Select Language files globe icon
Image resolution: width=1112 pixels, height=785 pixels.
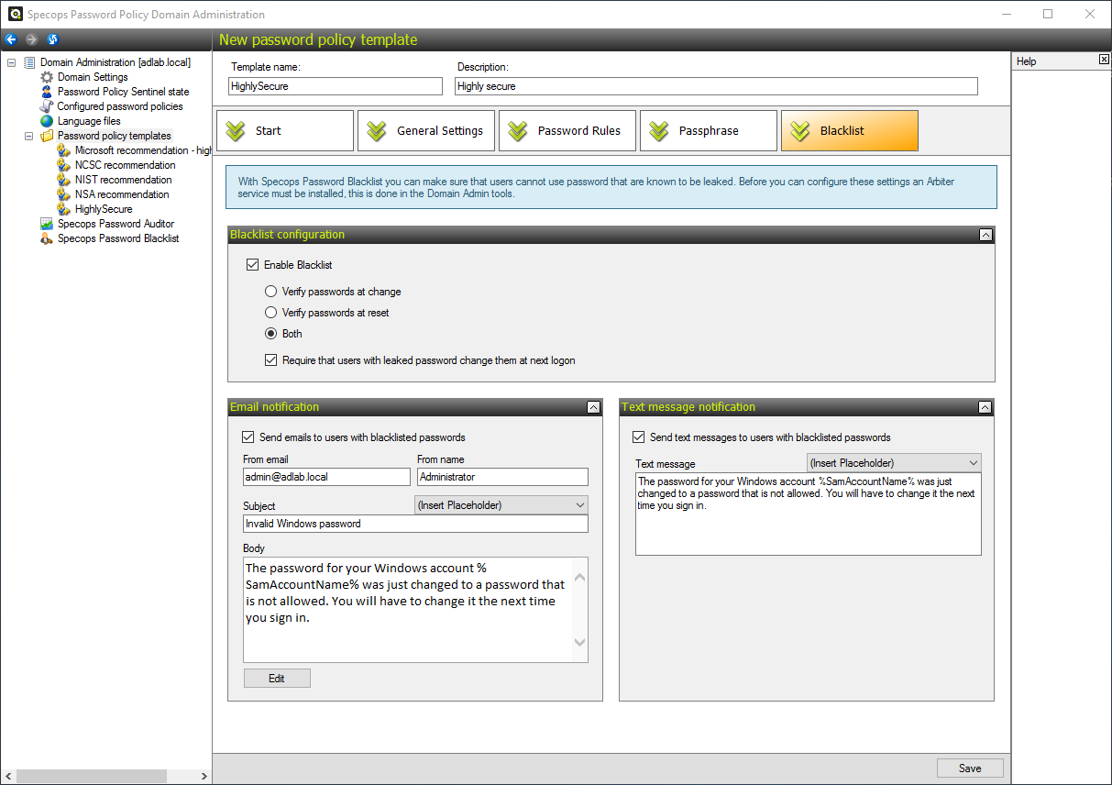point(47,121)
